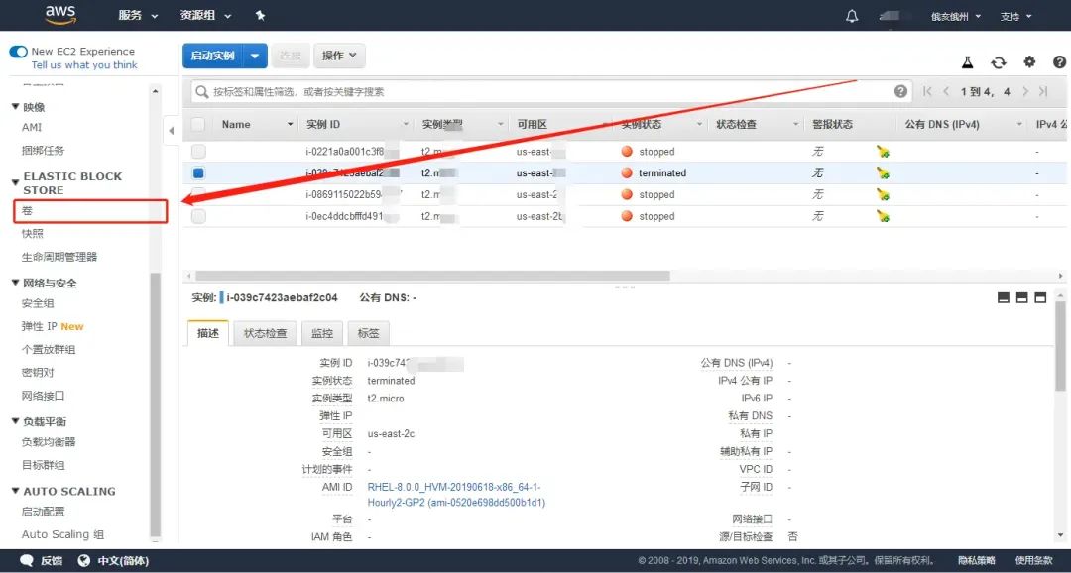Open the 支持 support dropdown
Viewport: 1071px width, 573px height.
tap(1016, 17)
